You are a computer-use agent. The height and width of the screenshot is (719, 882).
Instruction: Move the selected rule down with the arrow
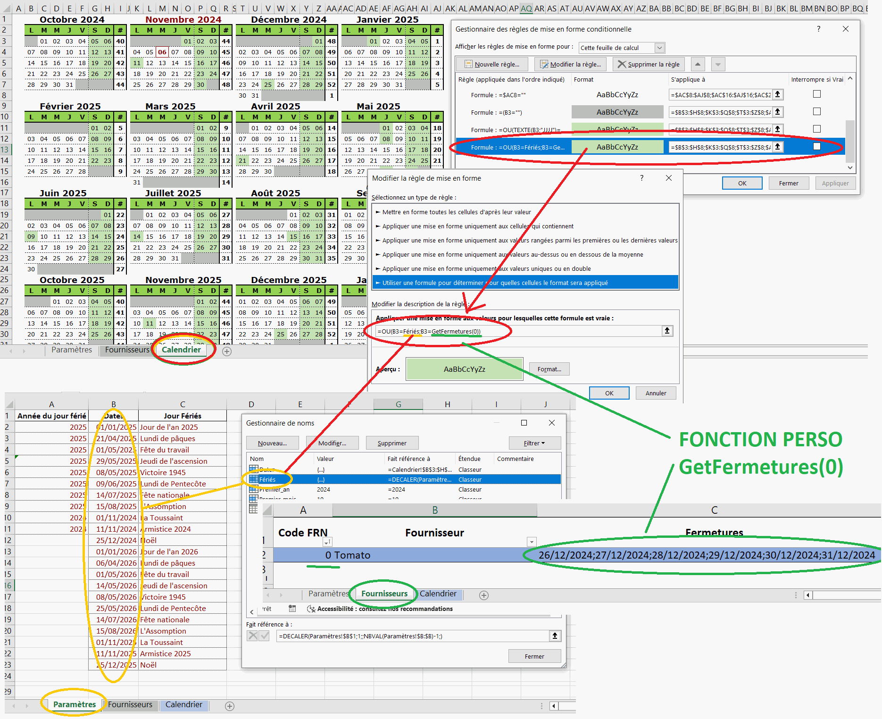718,64
